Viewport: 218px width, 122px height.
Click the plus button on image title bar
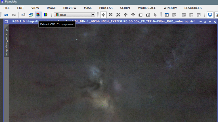point(210,22)
